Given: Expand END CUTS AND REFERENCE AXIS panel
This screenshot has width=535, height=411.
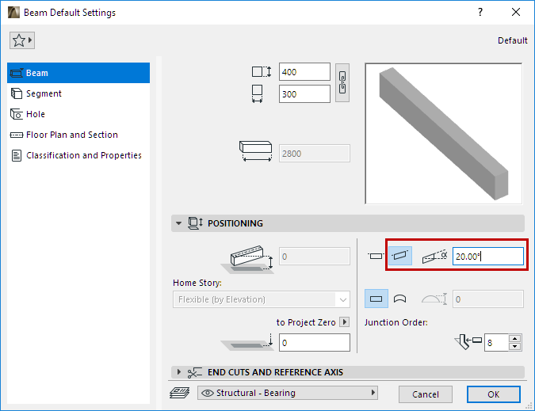Looking at the screenshot, I should click(179, 372).
